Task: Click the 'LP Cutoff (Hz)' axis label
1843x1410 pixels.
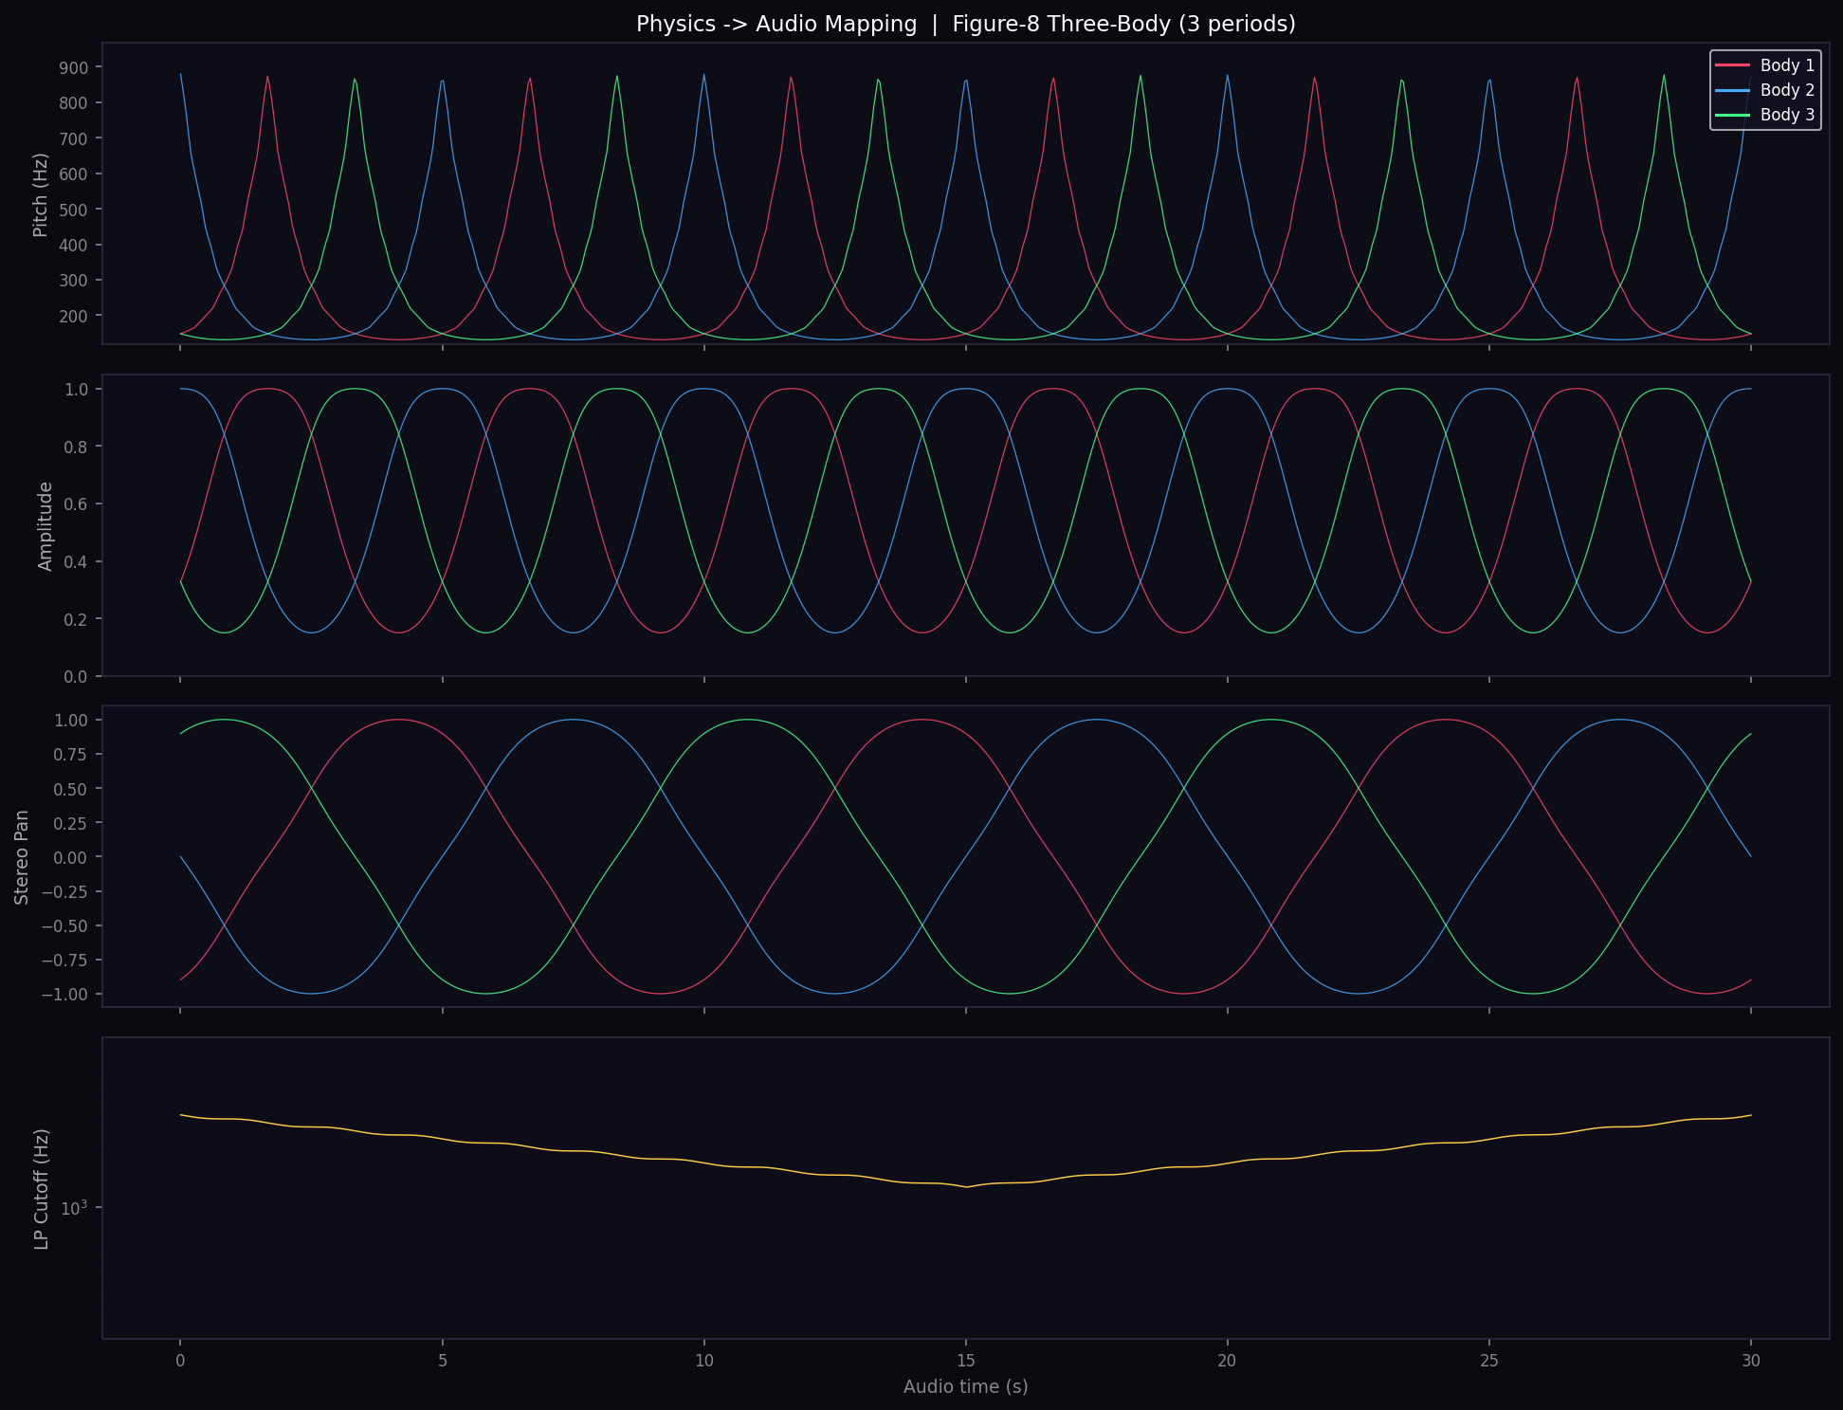Action: pos(41,1189)
